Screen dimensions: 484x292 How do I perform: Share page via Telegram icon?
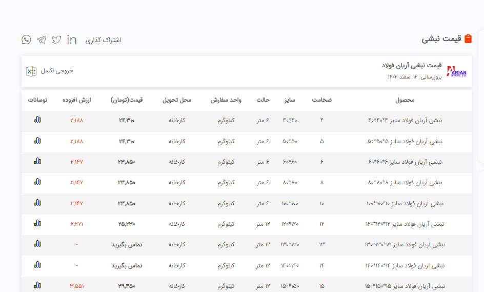[x=42, y=40]
